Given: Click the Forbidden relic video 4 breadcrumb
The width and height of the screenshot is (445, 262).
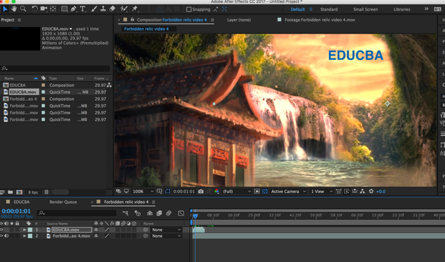Looking at the screenshot, I should pyautogui.click(x=146, y=29).
